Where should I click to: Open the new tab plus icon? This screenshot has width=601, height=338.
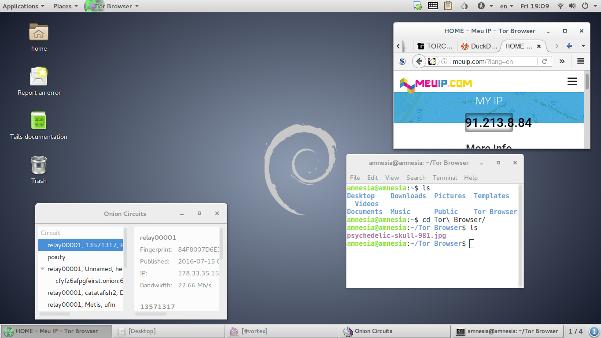tap(569, 46)
